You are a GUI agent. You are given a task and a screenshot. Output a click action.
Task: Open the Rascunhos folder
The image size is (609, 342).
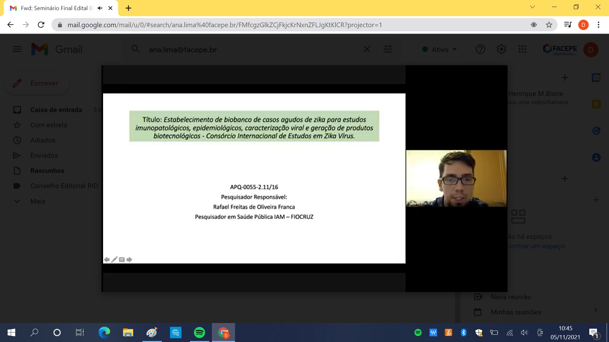[x=47, y=171]
